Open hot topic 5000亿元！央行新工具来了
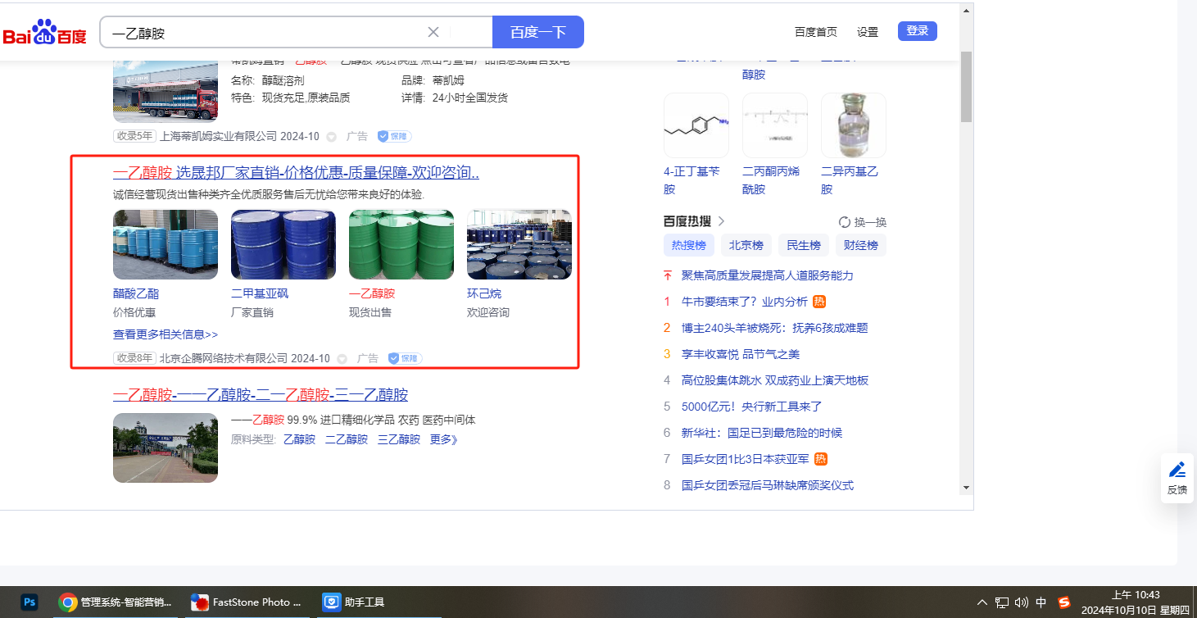1197x618 pixels. pyautogui.click(x=752, y=407)
